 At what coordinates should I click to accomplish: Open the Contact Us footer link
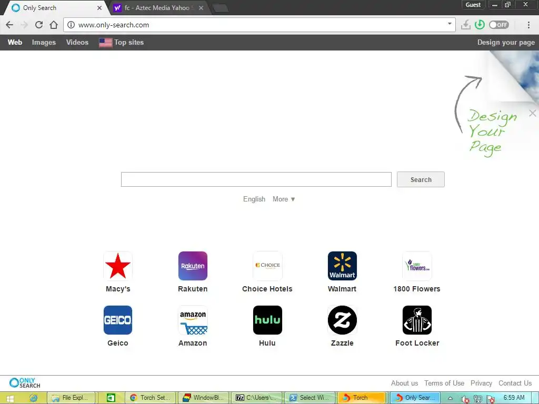coord(515,383)
